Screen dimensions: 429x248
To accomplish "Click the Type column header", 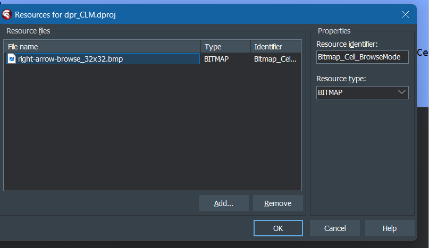I will (x=226, y=47).
